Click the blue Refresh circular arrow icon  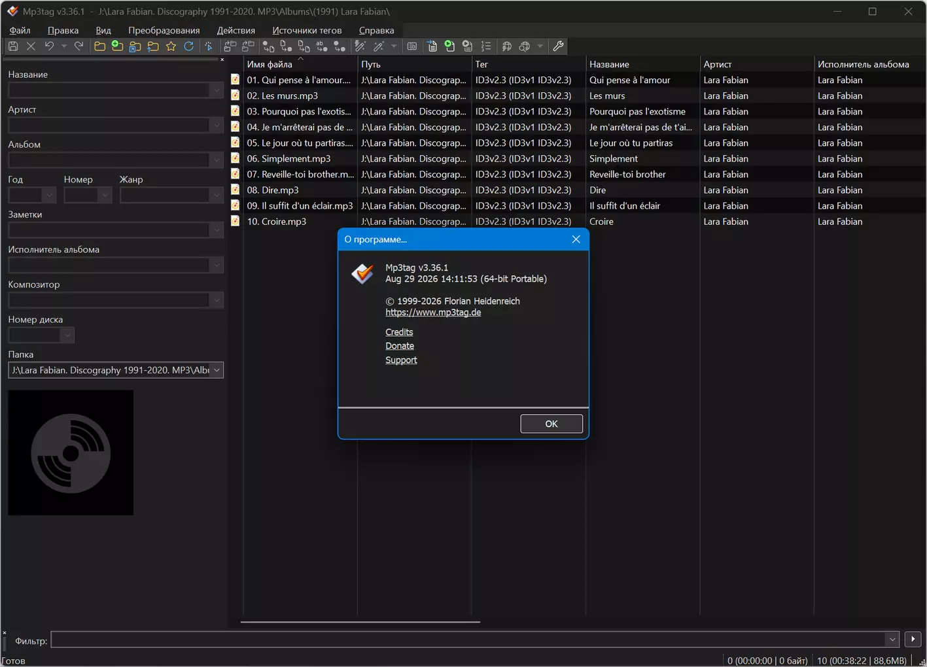tap(188, 46)
